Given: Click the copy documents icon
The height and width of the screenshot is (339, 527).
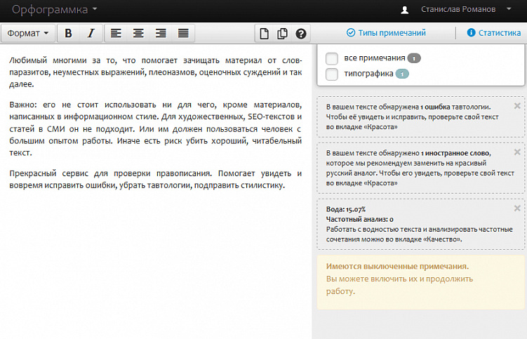Looking at the screenshot, I should tap(282, 33).
